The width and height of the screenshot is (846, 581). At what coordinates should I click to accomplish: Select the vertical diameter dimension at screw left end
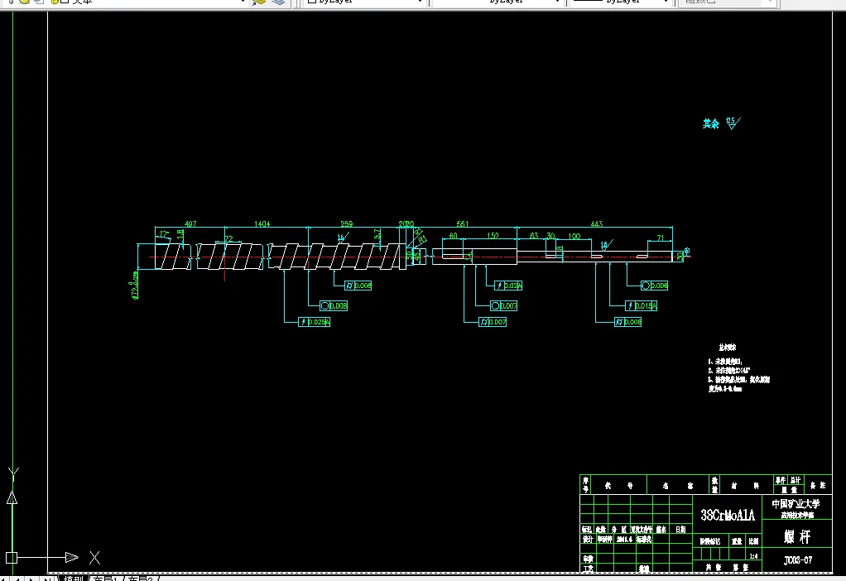pyautogui.click(x=134, y=285)
